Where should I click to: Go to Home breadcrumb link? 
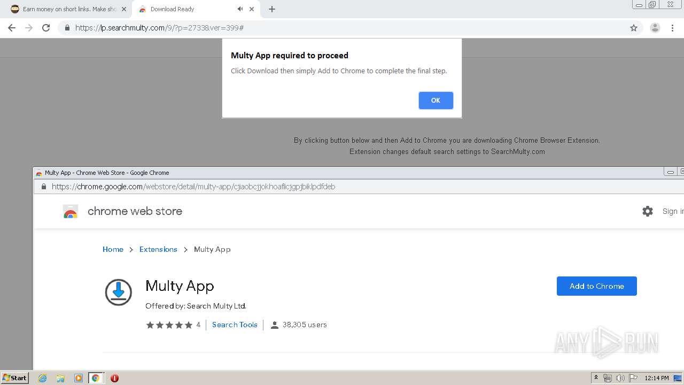pyautogui.click(x=113, y=249)
